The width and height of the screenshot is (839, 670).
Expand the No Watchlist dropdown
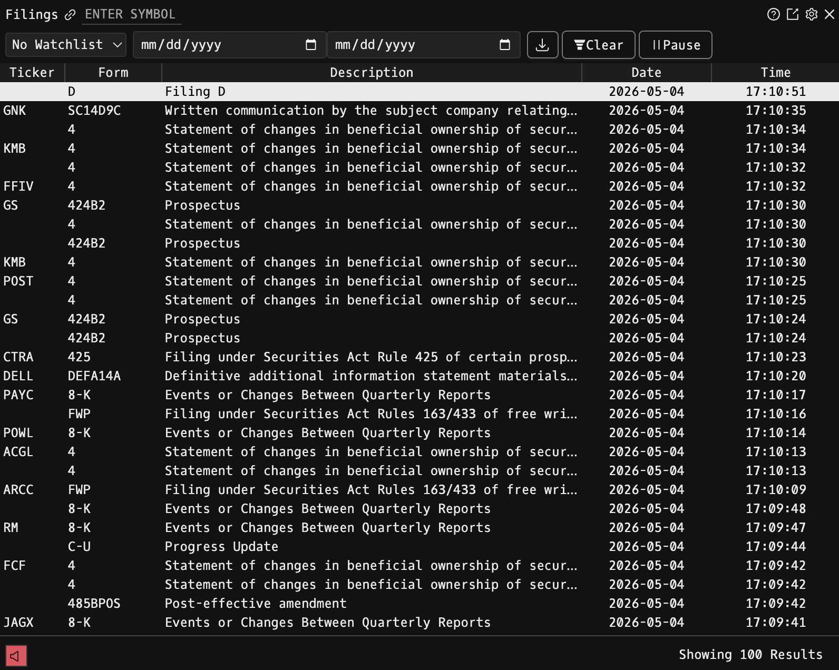coord(66,45)
